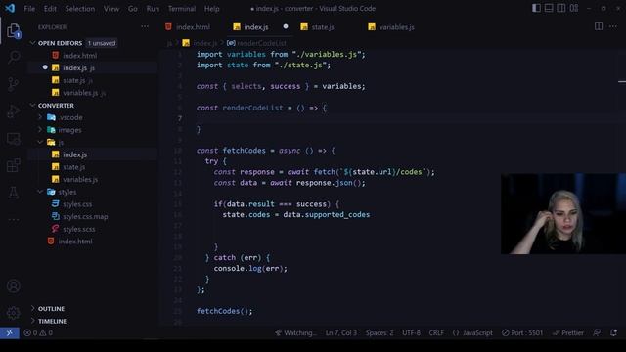
Task: Switch to the index.html editor tab
Action: tap(193, 27)
